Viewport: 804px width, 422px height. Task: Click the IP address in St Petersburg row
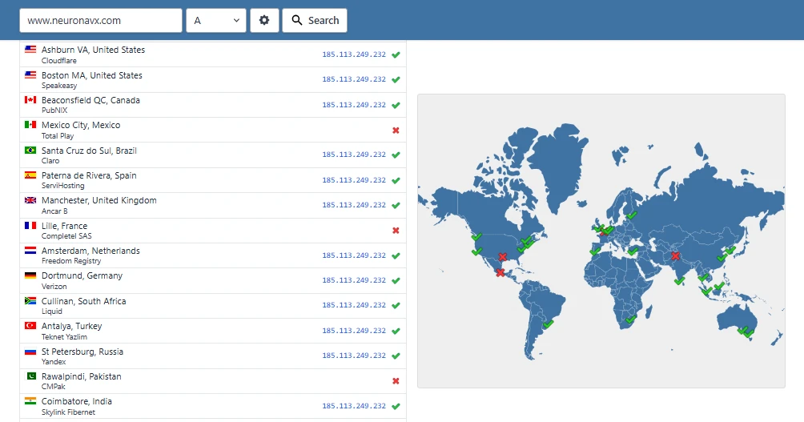pos(354,356)
